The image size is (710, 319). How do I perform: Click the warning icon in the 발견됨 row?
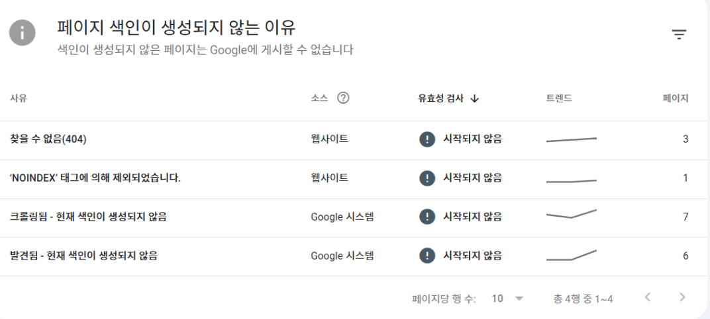point(427,256)
